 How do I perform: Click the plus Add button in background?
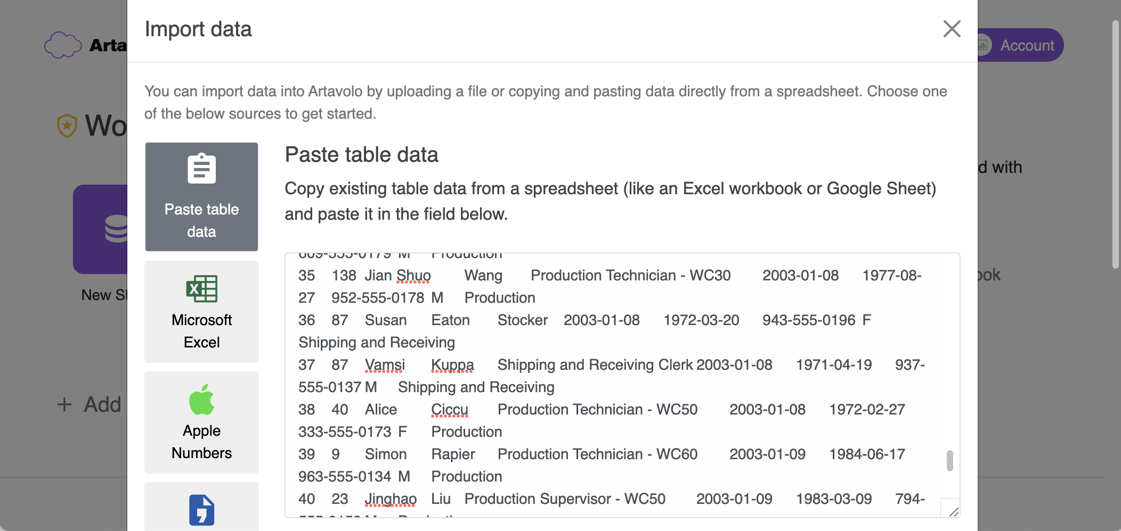[x=90, y=404]
